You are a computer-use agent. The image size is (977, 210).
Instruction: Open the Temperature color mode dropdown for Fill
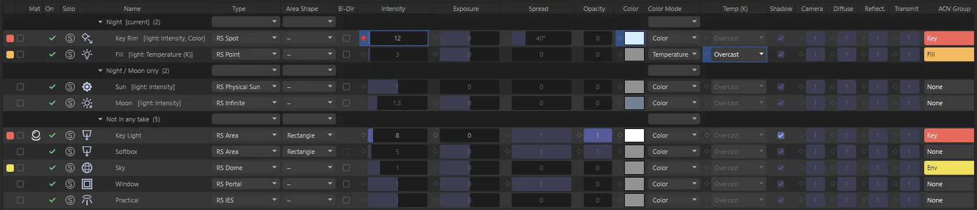[674, 54]
